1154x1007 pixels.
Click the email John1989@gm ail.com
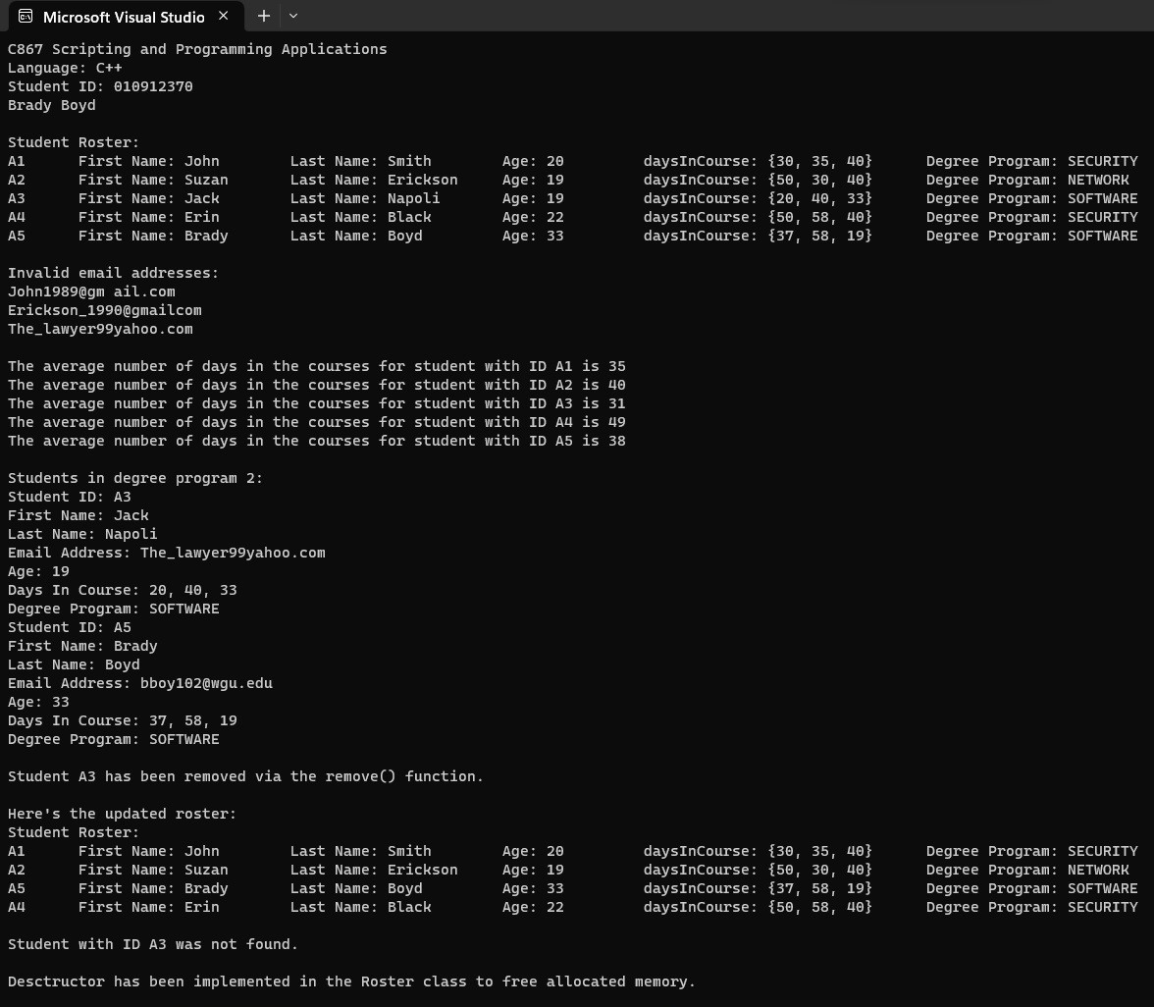90,291
